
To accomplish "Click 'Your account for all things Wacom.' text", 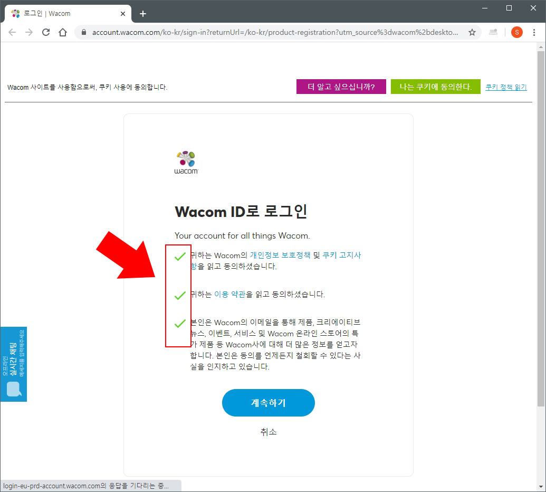I will [x=242, y=236].
